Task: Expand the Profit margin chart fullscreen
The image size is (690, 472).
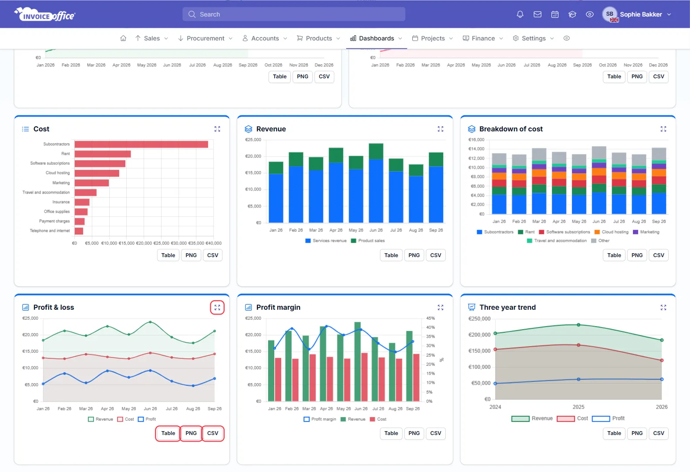Action: pyautogui.click(x=441, y=308)
